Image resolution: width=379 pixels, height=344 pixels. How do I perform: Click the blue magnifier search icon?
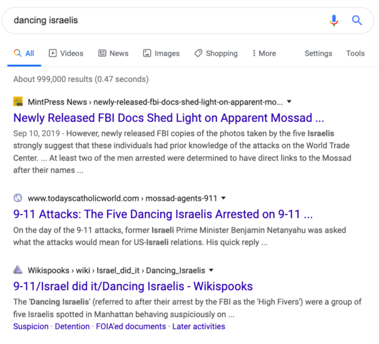coord(357,20)
